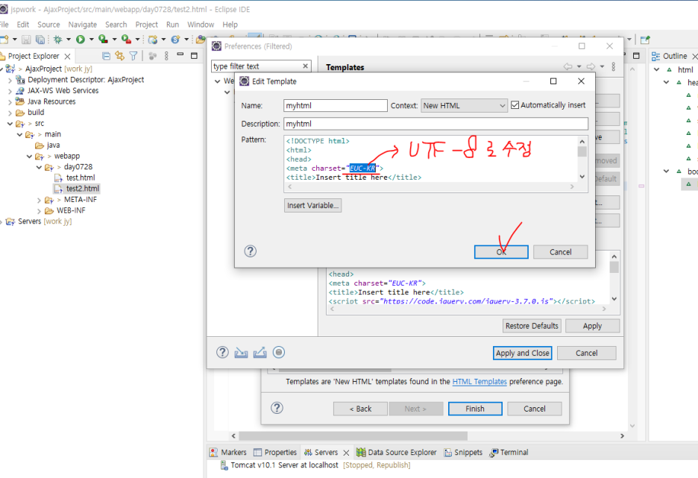Image resolution: width=698 pixels, height=478 pixels.
Task: Click the Name field containing myhtml
Action: (335, 105)
